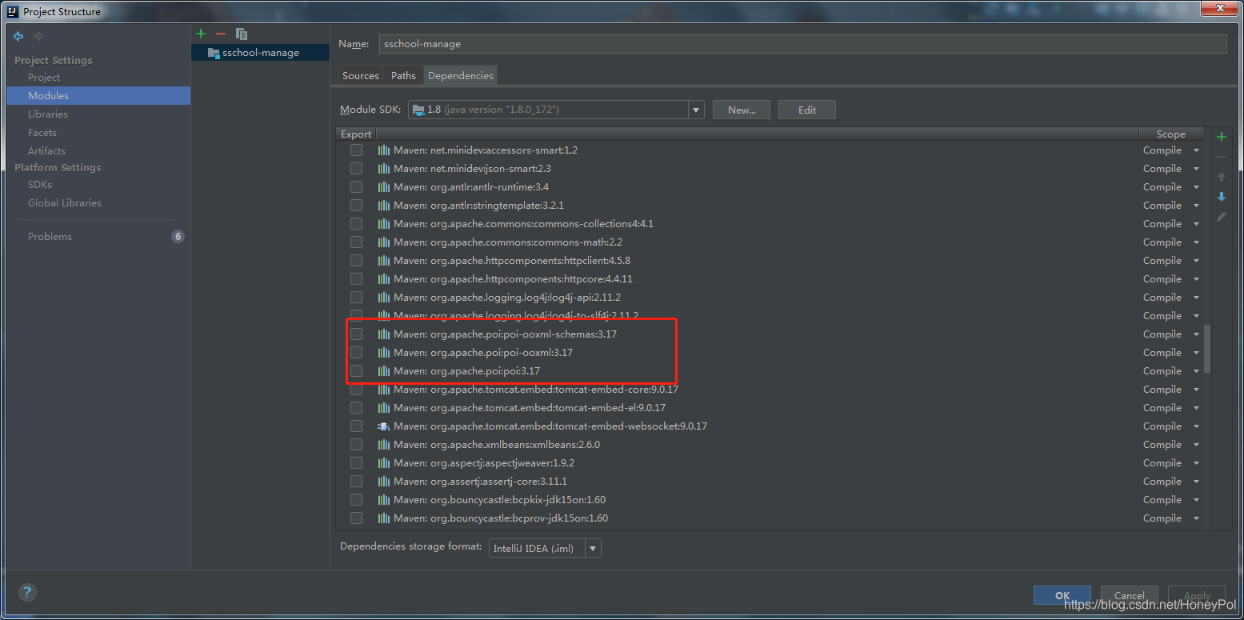Image resolution: width=1244 pixels, height=620 pixels.
Task: Open Facets in the sidebar
Action: [x=42, y=133]
